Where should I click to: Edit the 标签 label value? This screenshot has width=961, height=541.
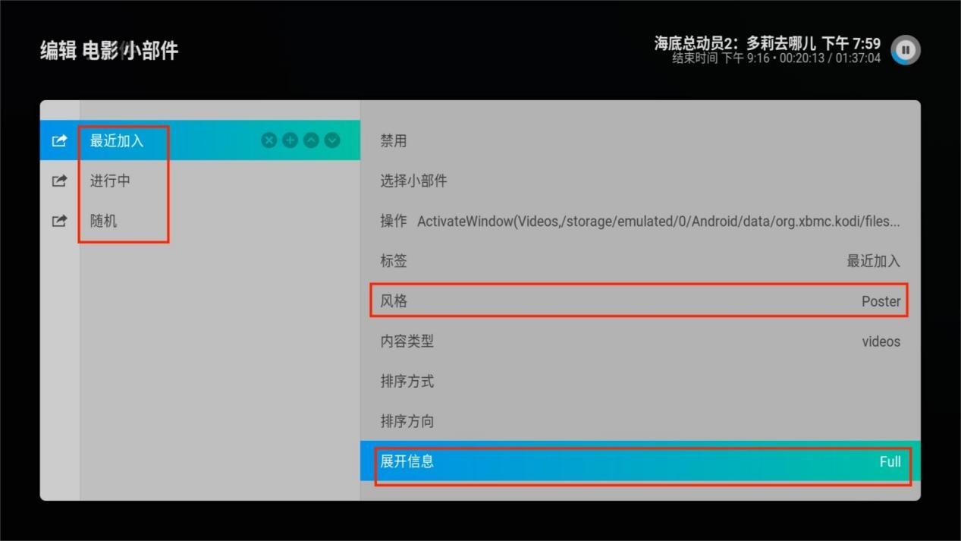coord(639,261)
